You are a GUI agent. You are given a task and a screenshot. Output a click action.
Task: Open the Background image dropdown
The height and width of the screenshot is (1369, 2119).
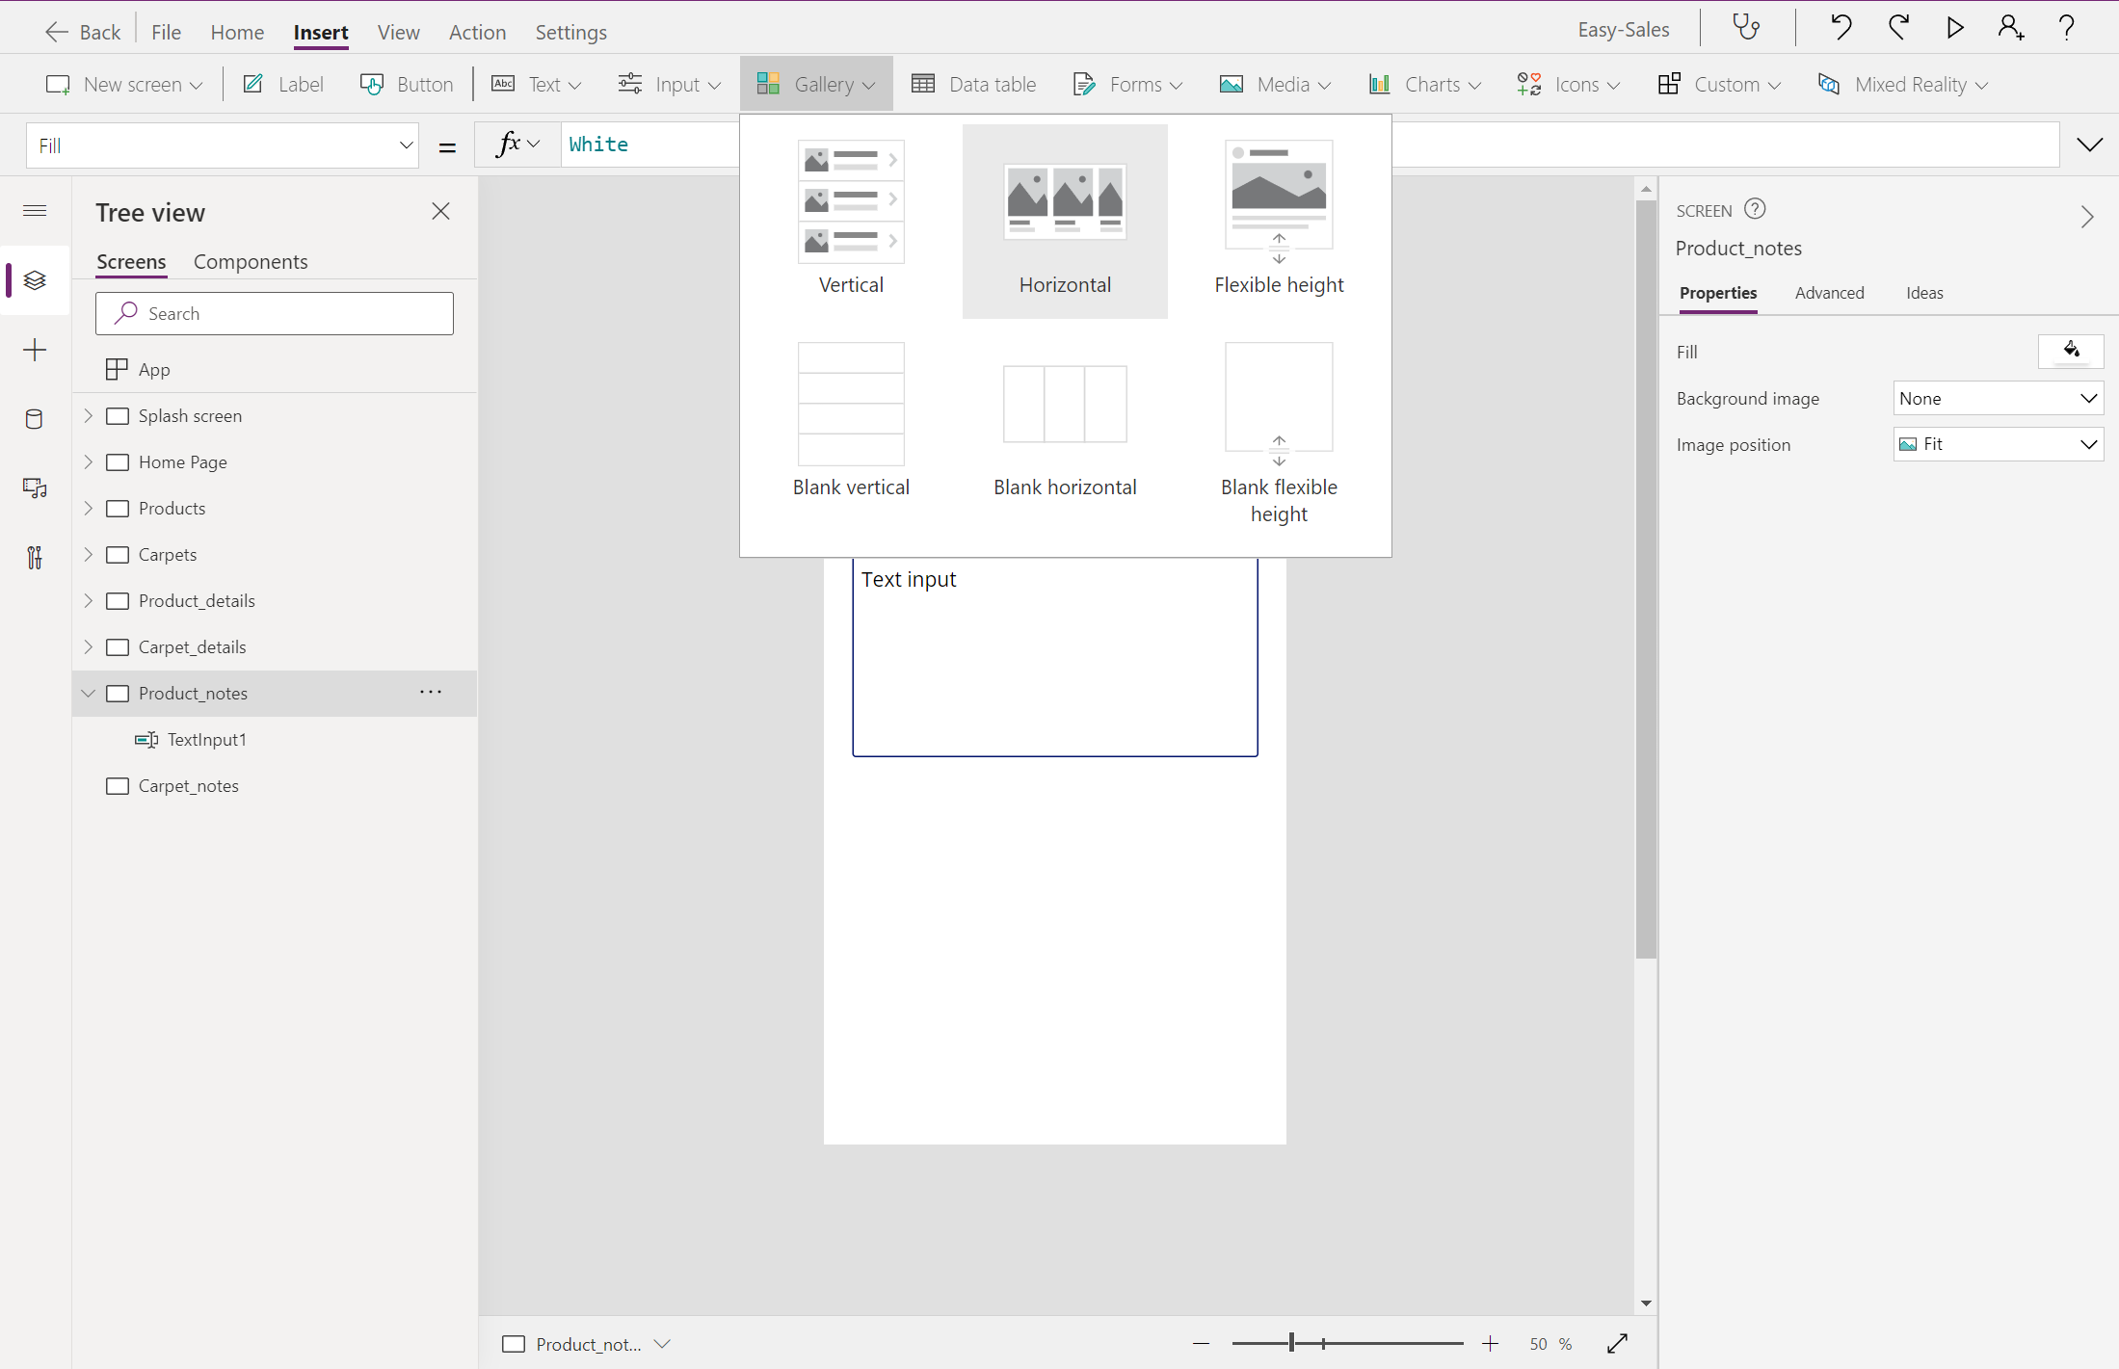coord(1998,398)
